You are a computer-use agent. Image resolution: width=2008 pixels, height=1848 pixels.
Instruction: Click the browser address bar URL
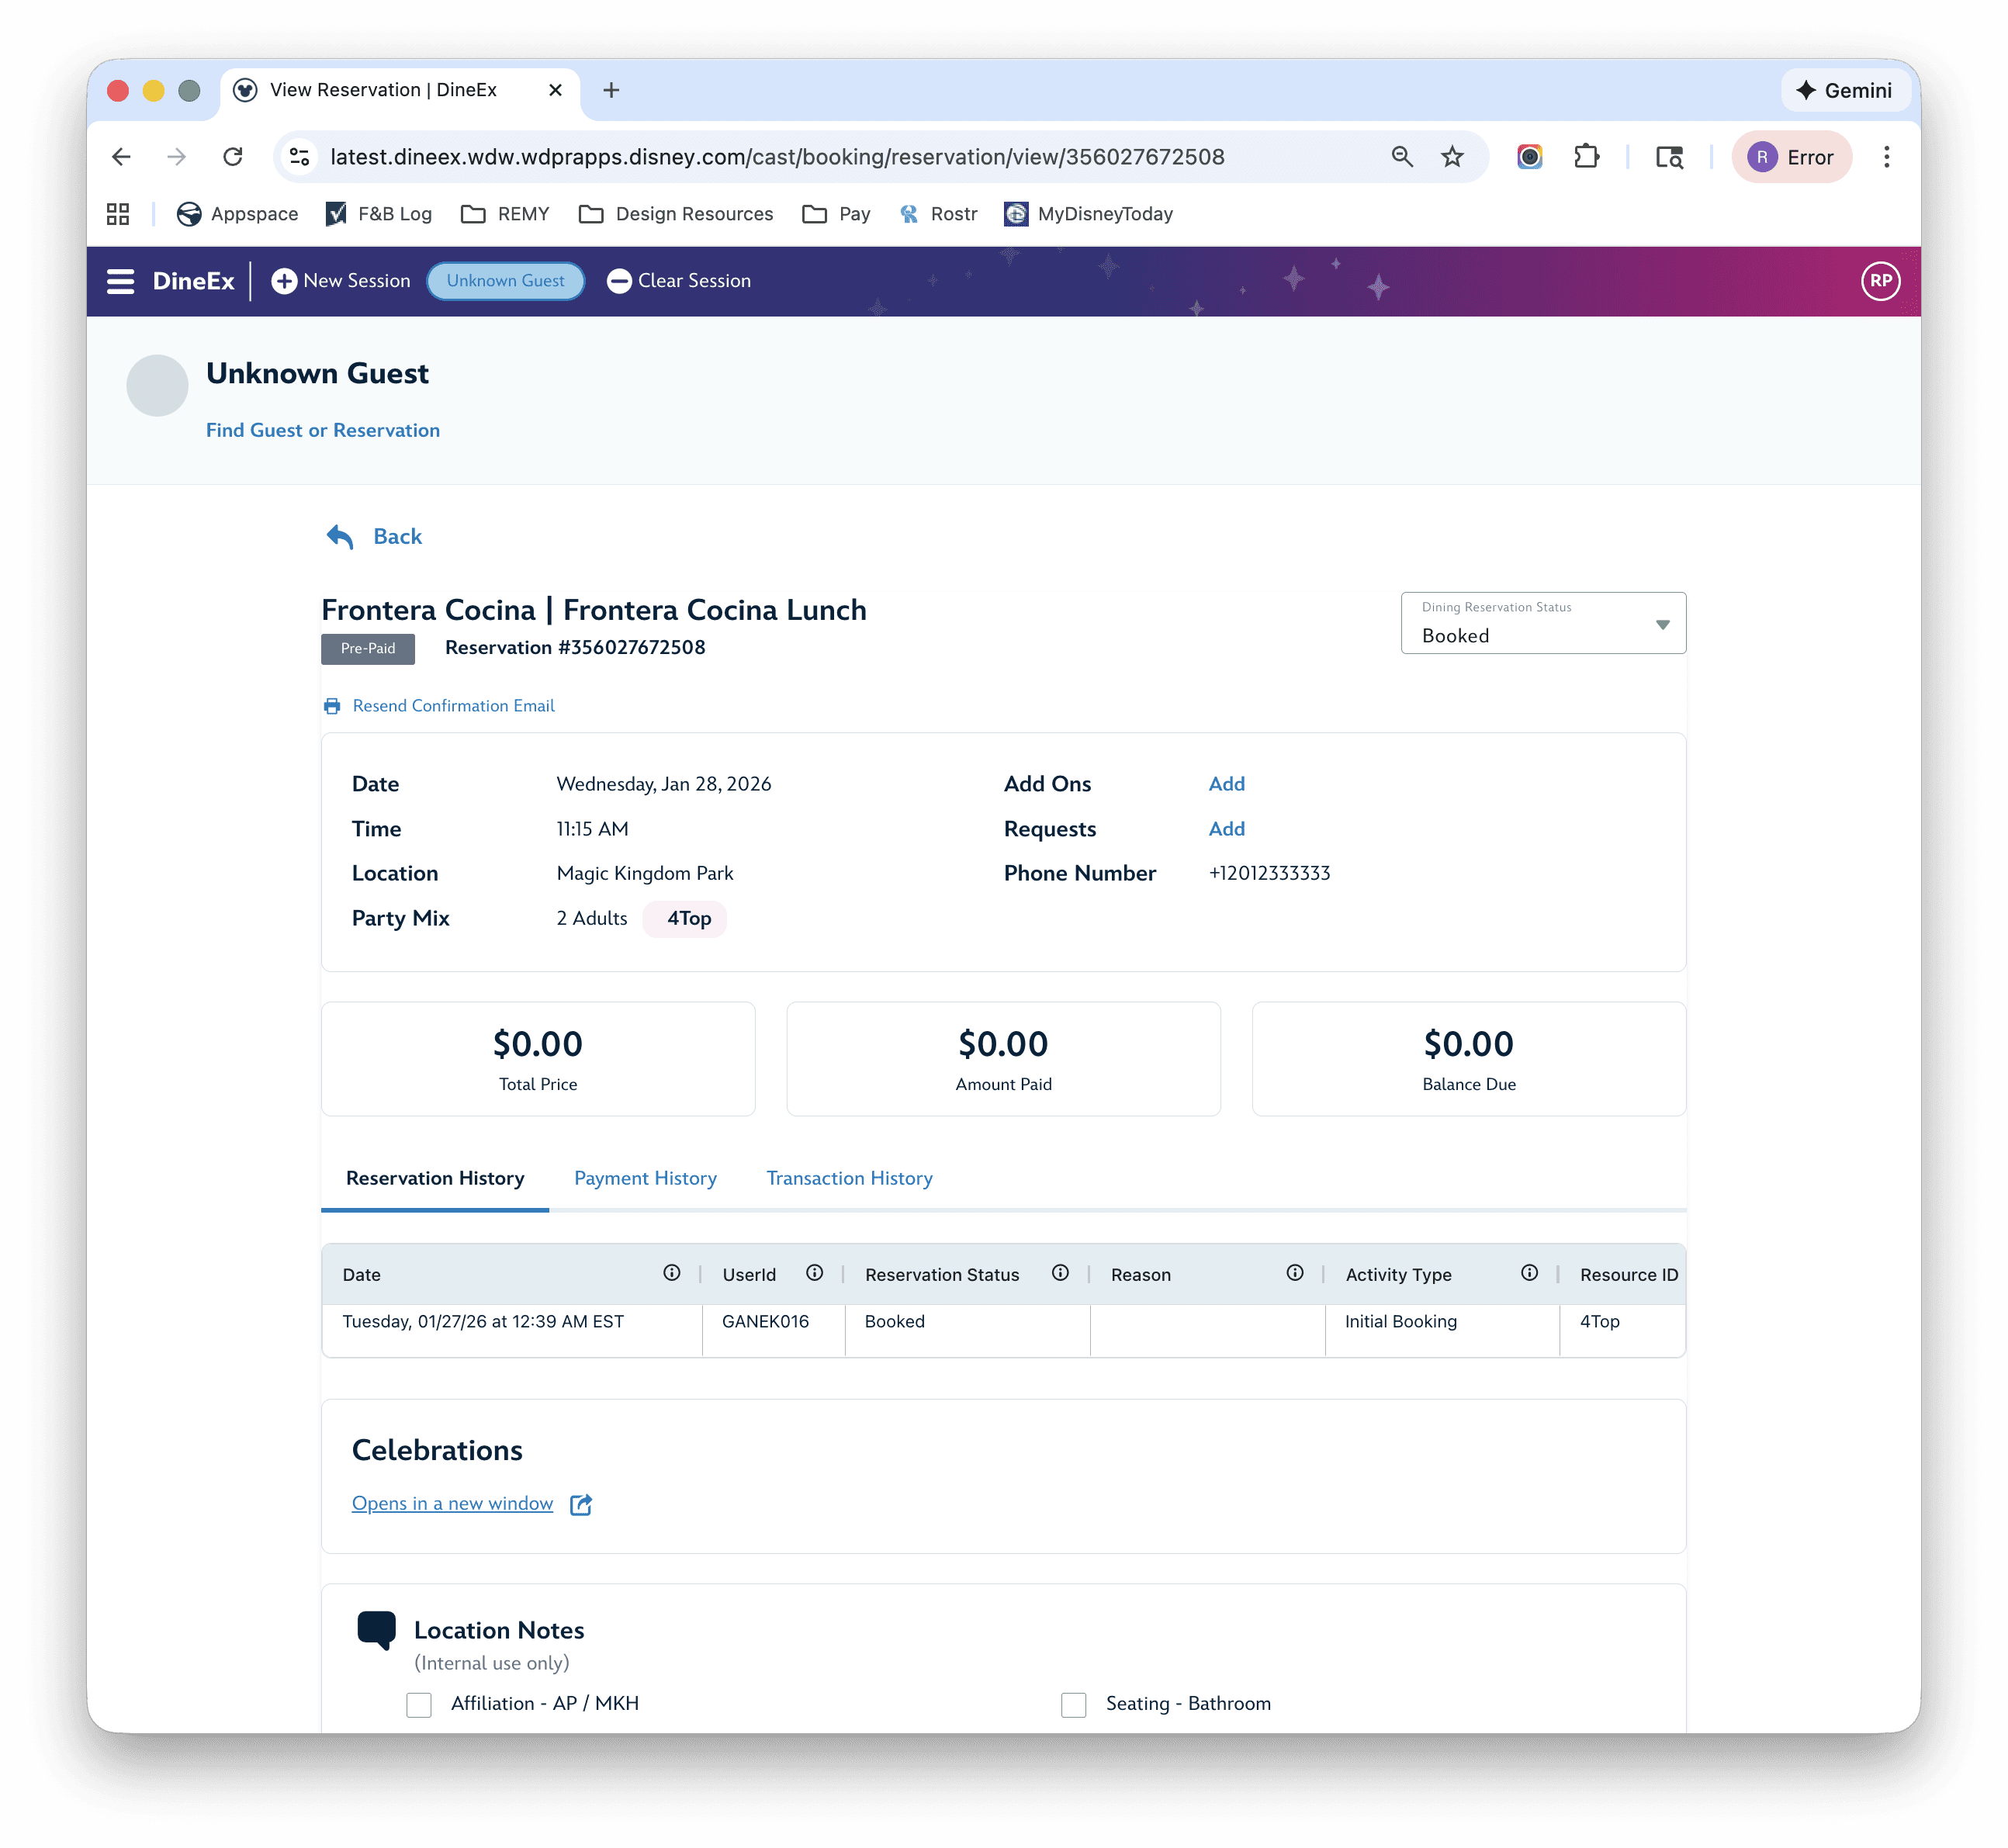(x=776, y=157)
